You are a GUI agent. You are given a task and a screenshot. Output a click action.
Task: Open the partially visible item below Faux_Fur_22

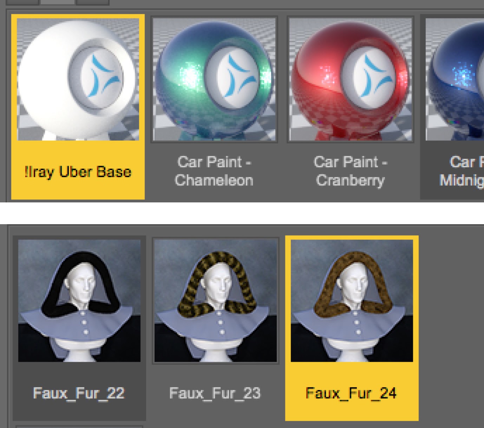tap(79, 427)
